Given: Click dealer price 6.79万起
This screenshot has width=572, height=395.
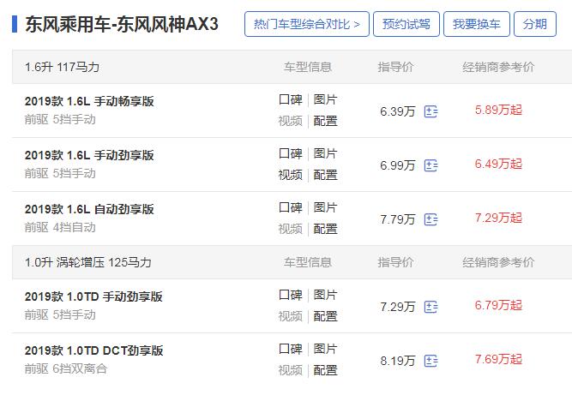Looking at the screenshot, I should 498,305.
